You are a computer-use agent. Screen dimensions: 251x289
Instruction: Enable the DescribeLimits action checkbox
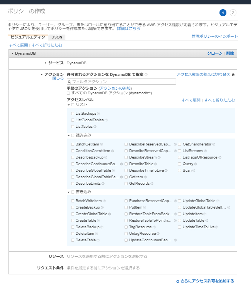pyautogui.click(x=73, y=184)
